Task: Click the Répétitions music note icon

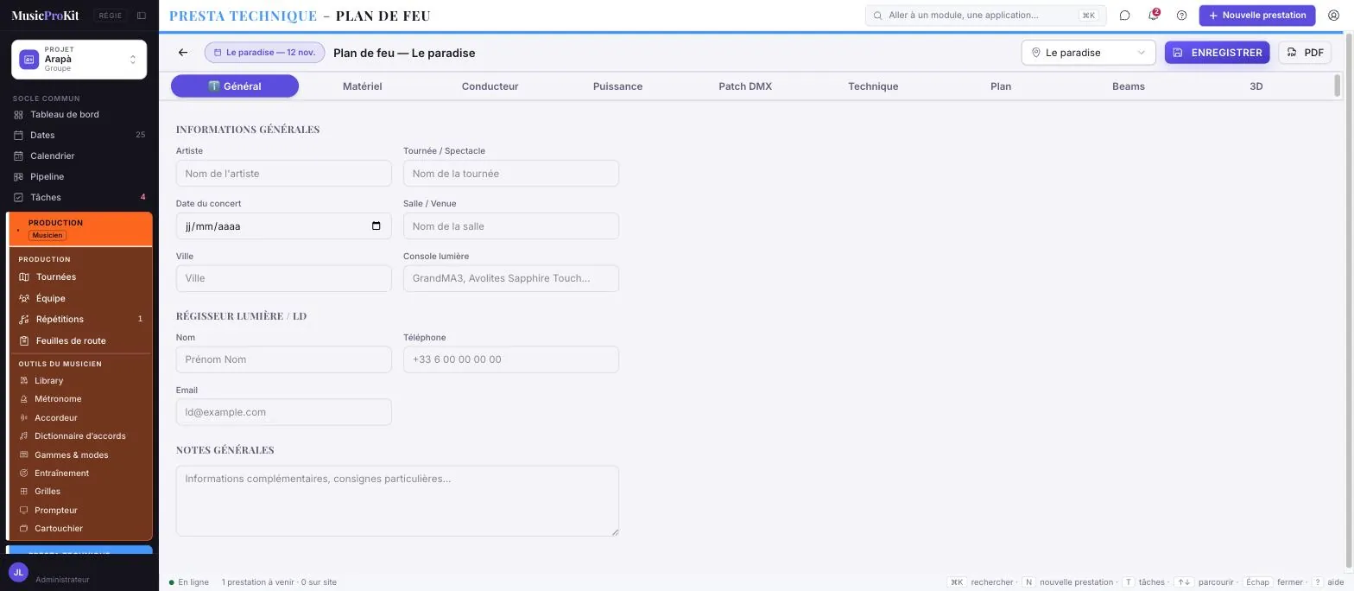Action: (24, 320)
